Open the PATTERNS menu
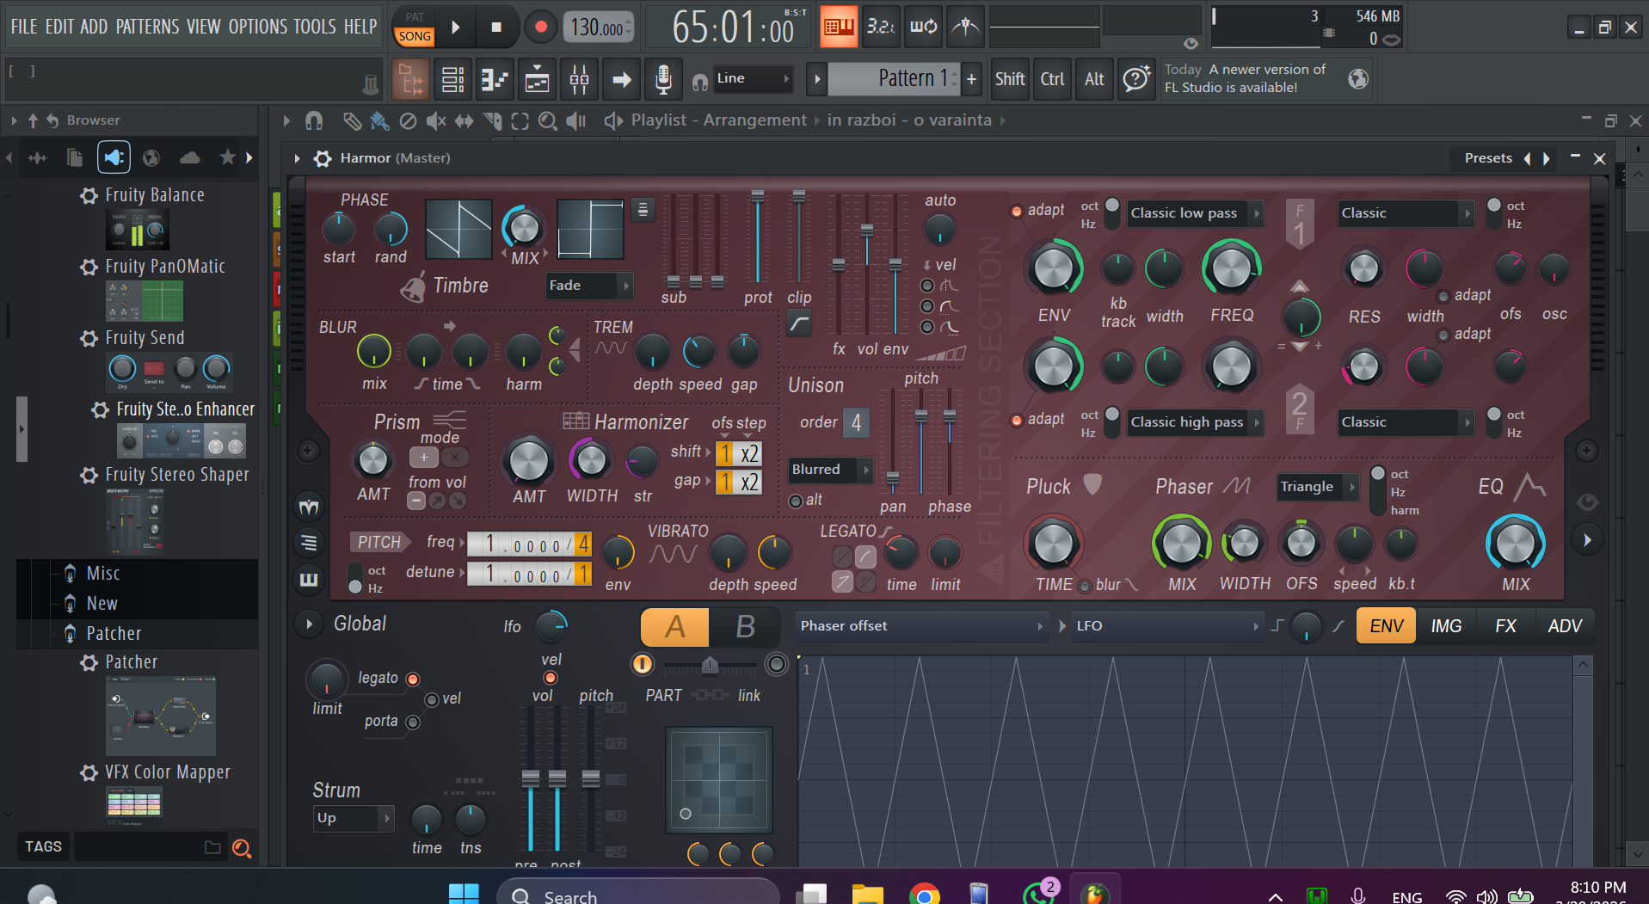The height and width of the screenshot is (904, 1649). [x=148, y=27]
